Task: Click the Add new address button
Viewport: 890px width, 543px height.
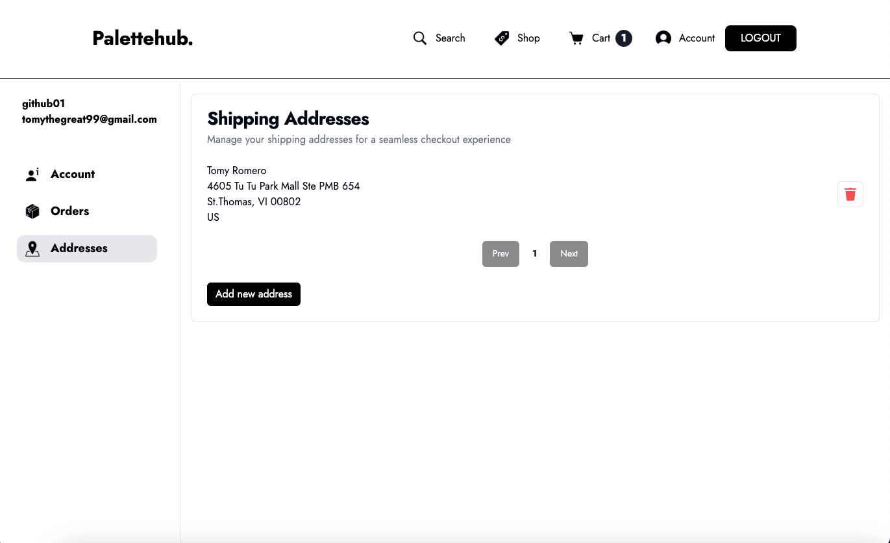Action: coord(254,294)
